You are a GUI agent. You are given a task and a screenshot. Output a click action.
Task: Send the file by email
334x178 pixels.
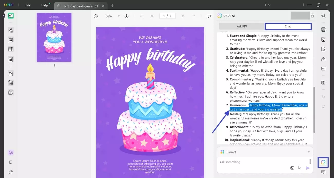click(x=323, y=69)
